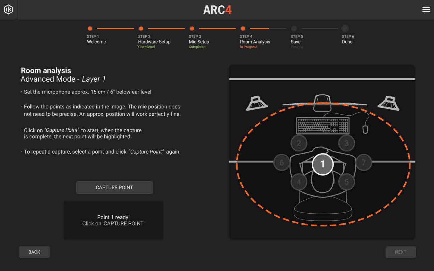Click the CAPTURE POINT button

[x=114, y=188]
